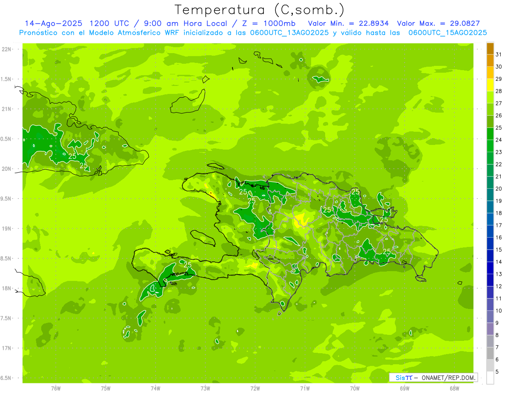The image size is (510, 394).
Task: Click the "19N" latitude label
Action: pos(7,229)
